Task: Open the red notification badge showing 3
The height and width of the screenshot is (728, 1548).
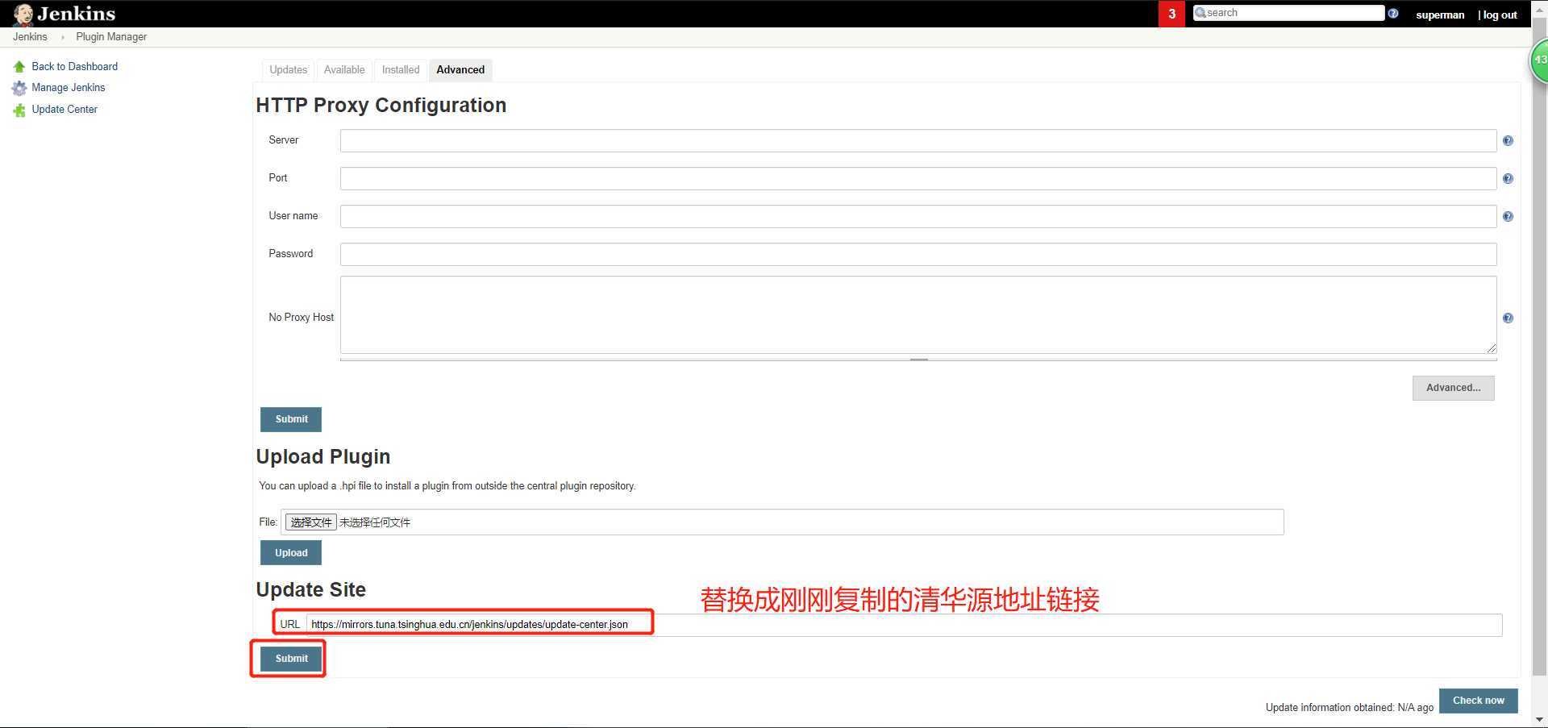Action: (1171, 14)
